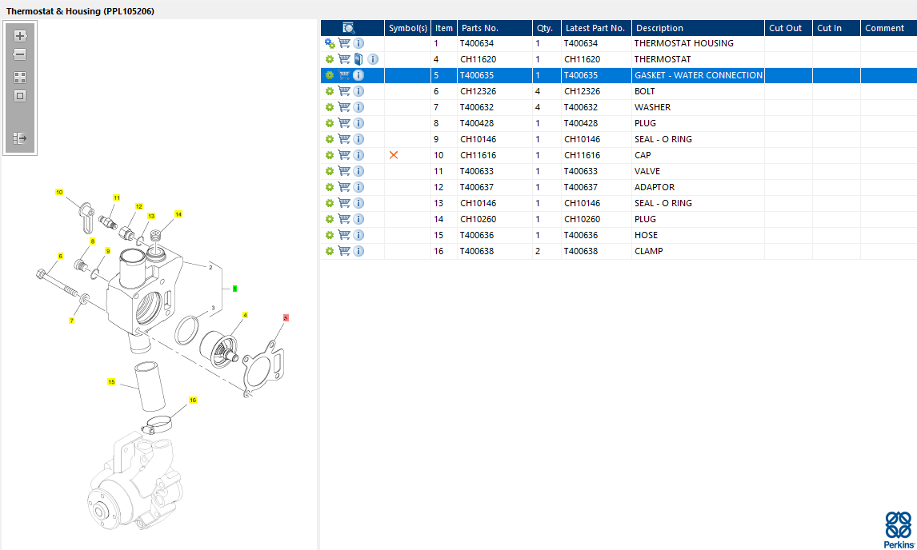
Task: Select callout 16 on the diagram
Action: tap(192, 400)
